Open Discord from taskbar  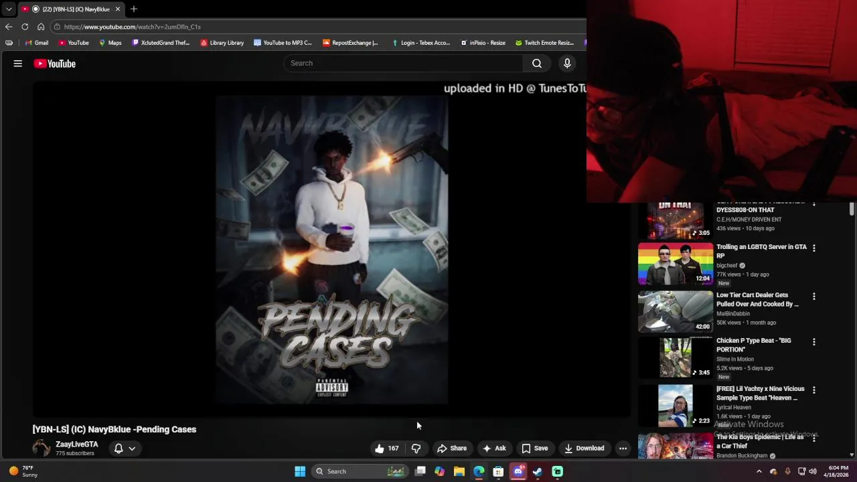point(518,471)
